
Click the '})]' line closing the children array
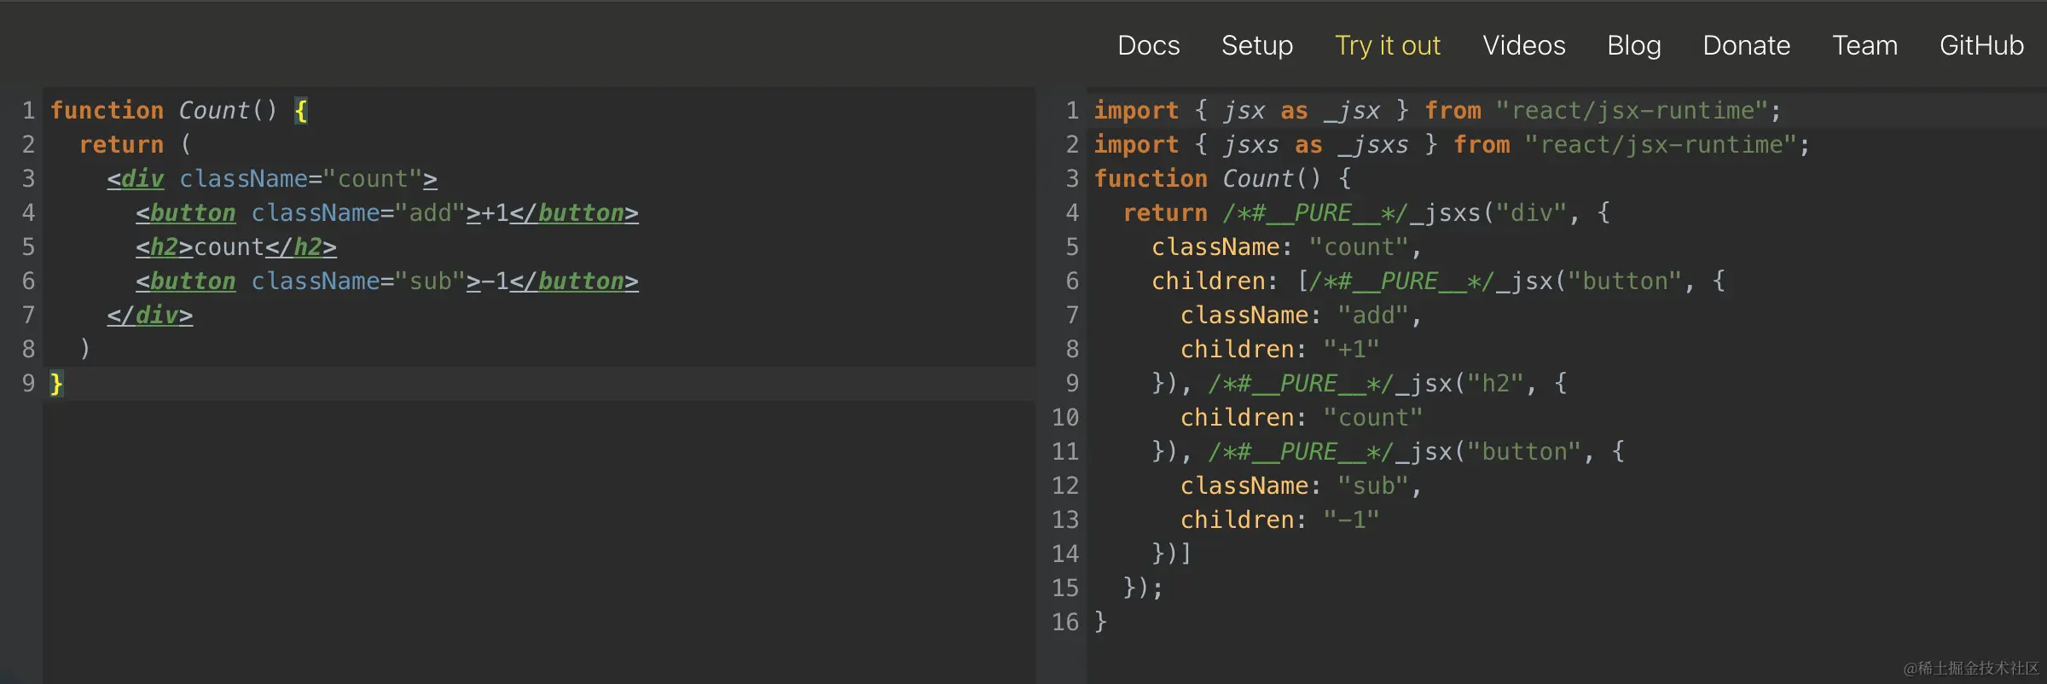[x=1172, y=554]
